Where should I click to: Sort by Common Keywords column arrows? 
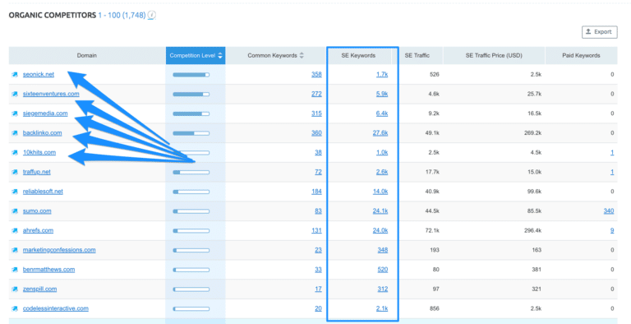(x=302, y=56)
